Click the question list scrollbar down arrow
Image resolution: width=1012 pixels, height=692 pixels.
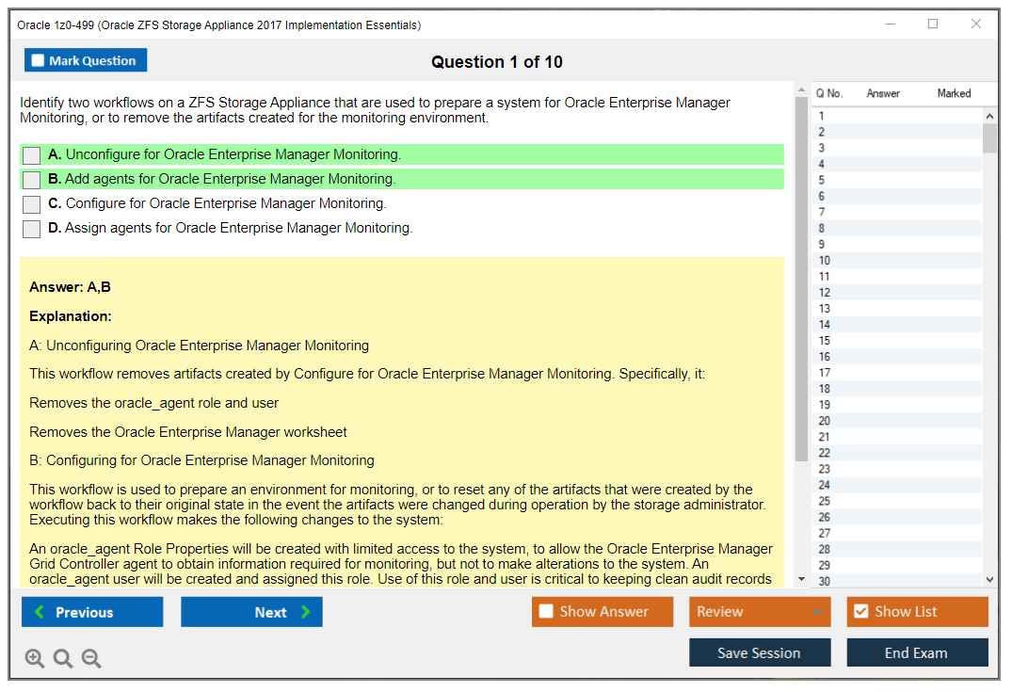pos(989,580)
